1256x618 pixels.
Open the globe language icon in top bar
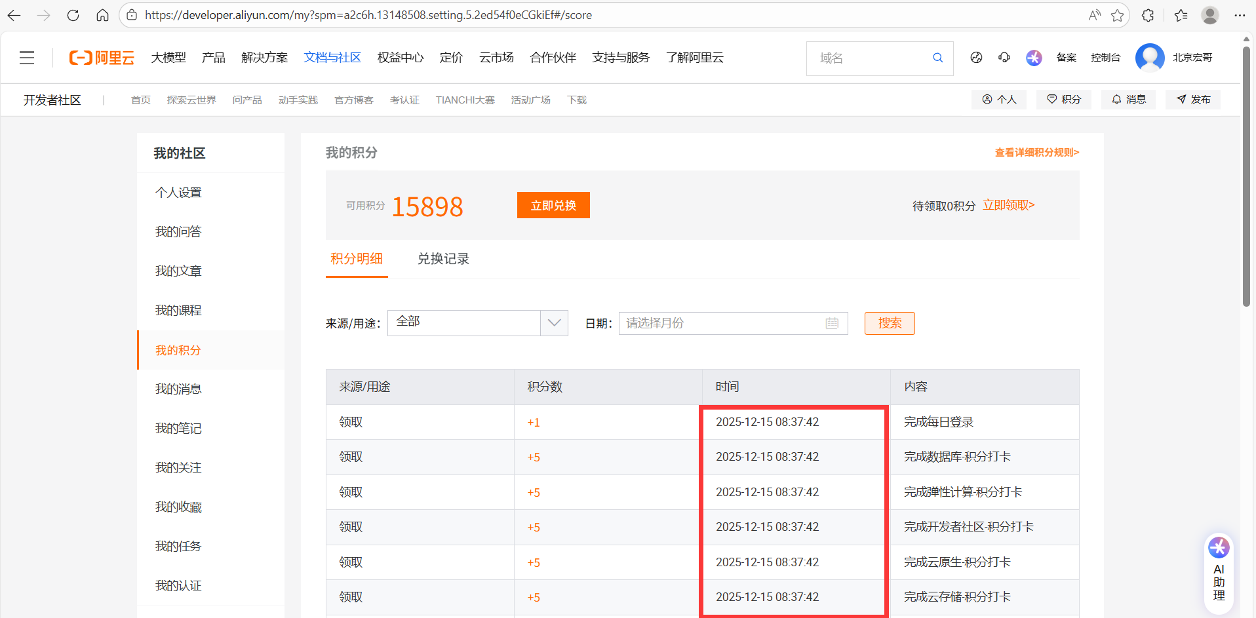coord(976,58)
